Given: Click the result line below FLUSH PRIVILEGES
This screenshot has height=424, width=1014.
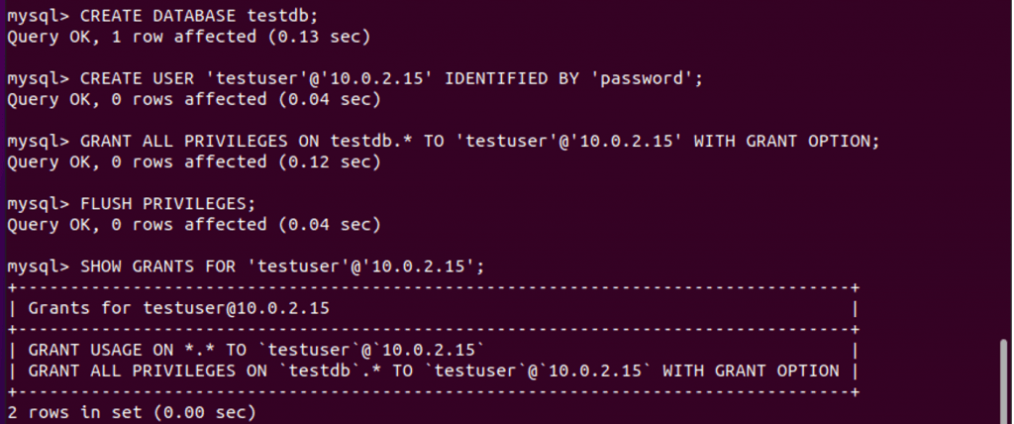Looking at the screenshot, I should (x=193, y=225).
